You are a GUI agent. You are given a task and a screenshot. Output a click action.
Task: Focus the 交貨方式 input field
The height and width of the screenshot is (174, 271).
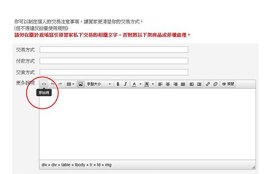(114, 72)
